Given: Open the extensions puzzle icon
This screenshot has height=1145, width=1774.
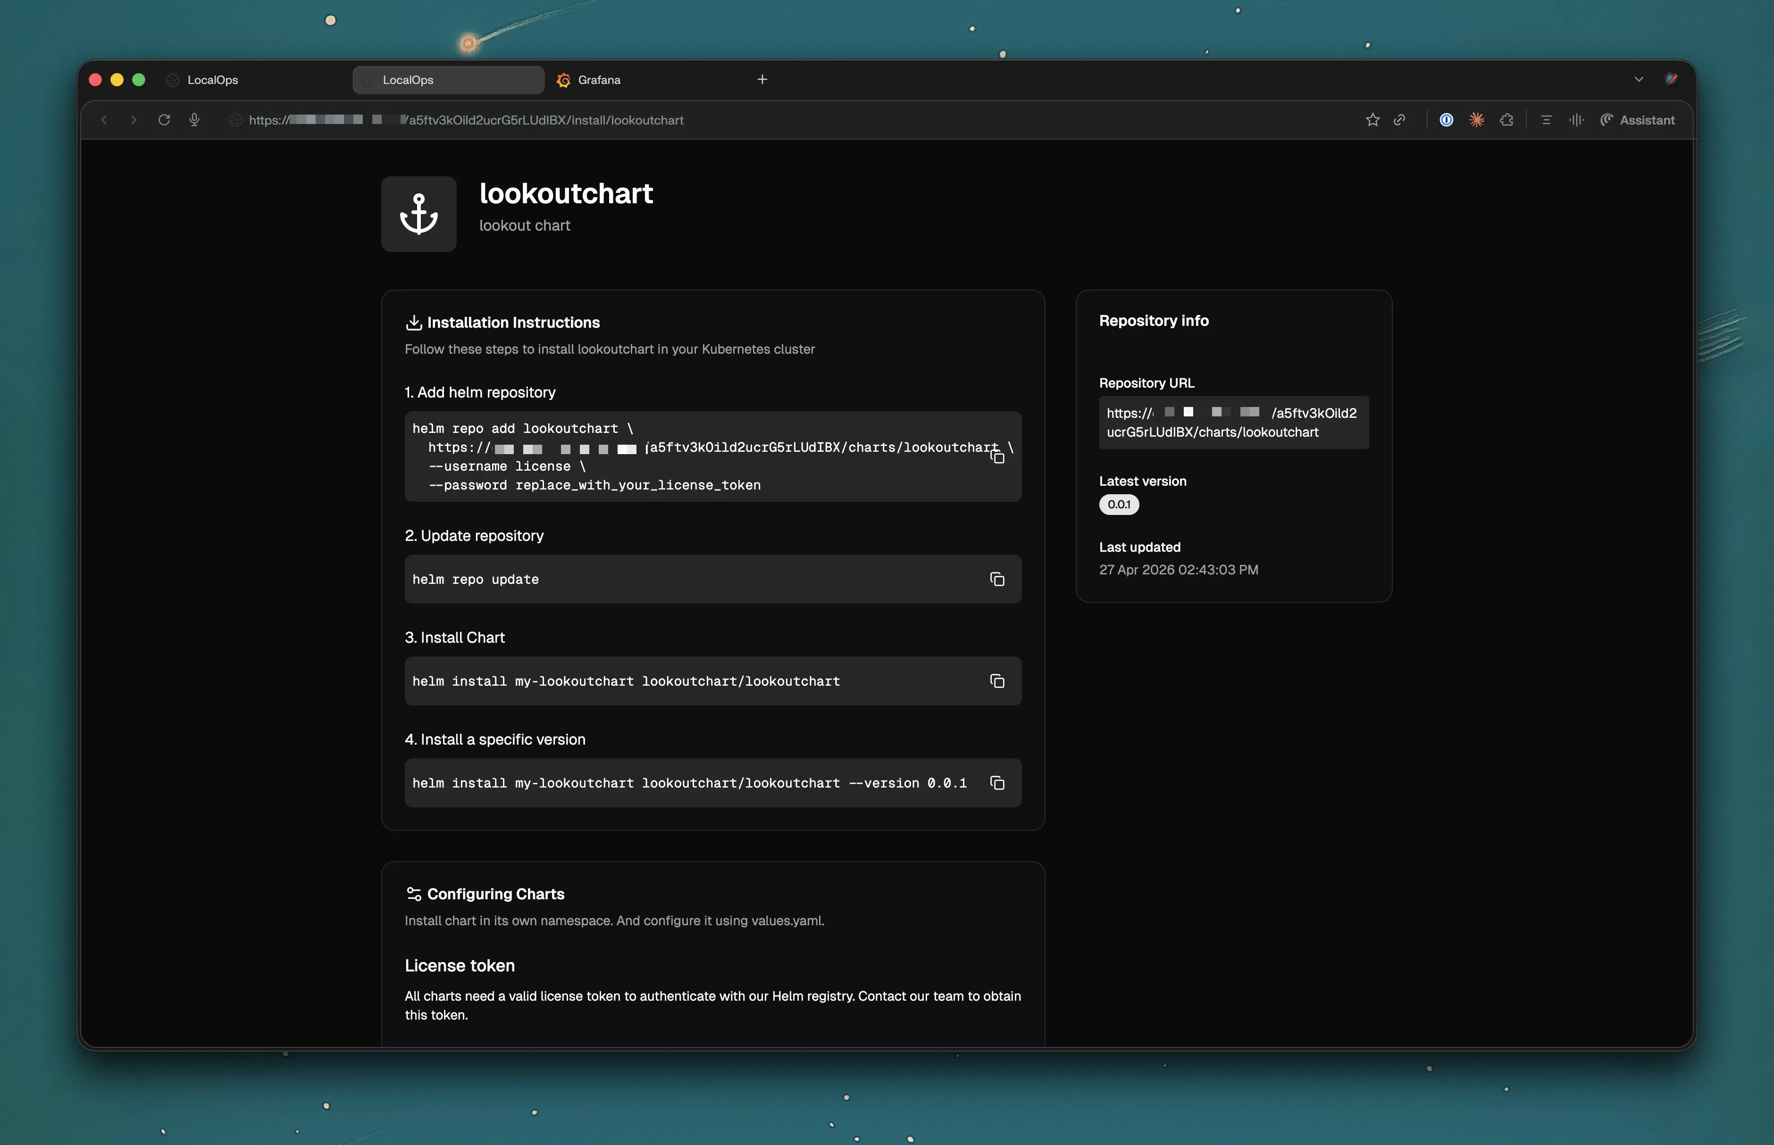Looking at the screenshot, I should 1507,120.
